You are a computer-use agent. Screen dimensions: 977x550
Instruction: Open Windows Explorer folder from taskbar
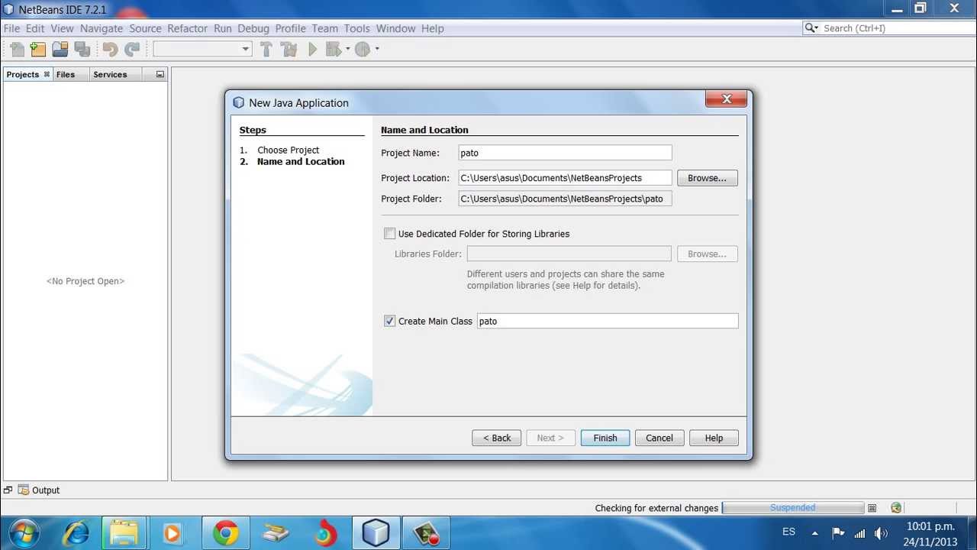[x=124, y=532]
